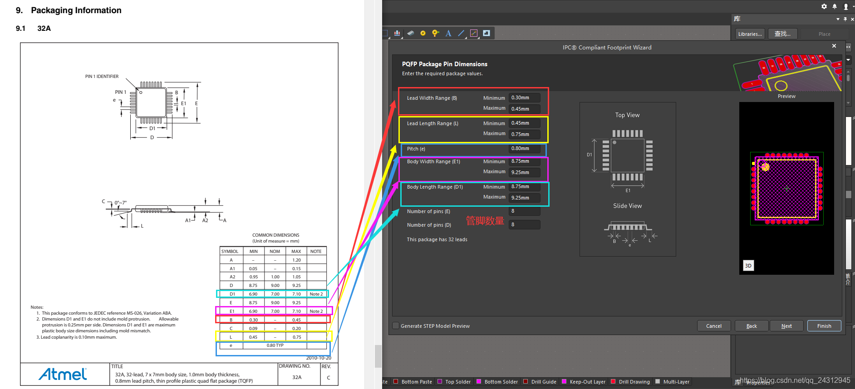Click the notifications bell icon
The width and height of the screenshot is (855, 389).
(x=835, y=6)
